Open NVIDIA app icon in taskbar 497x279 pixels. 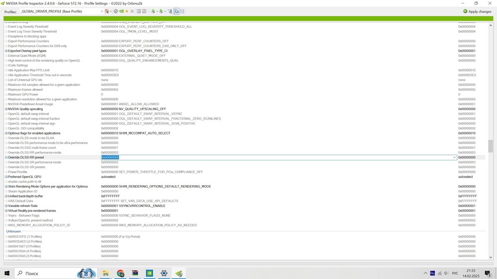tap(149, 273)
